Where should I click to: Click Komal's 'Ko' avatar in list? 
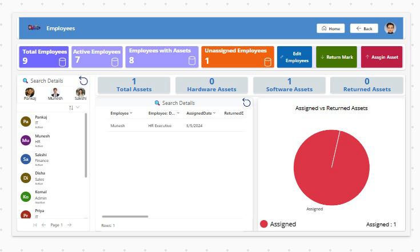[26, 197]
